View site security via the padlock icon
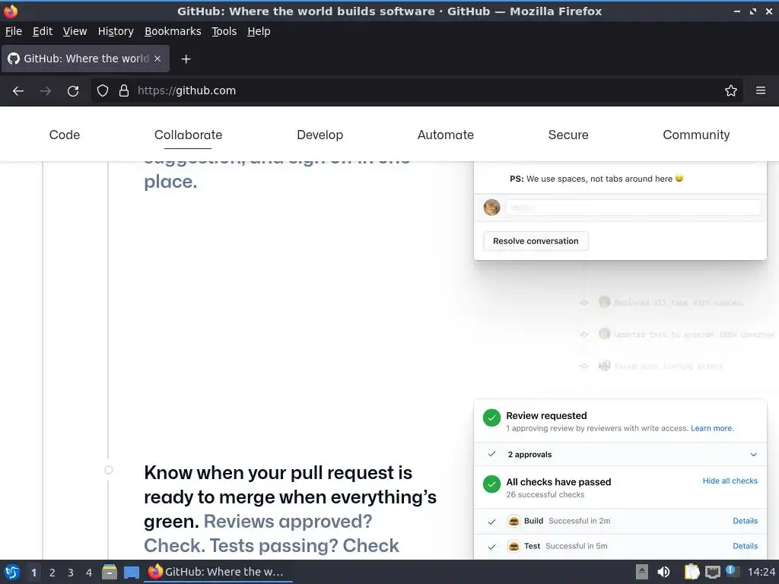The height and width of the screenshot is (584, 779). coord(124,90)
